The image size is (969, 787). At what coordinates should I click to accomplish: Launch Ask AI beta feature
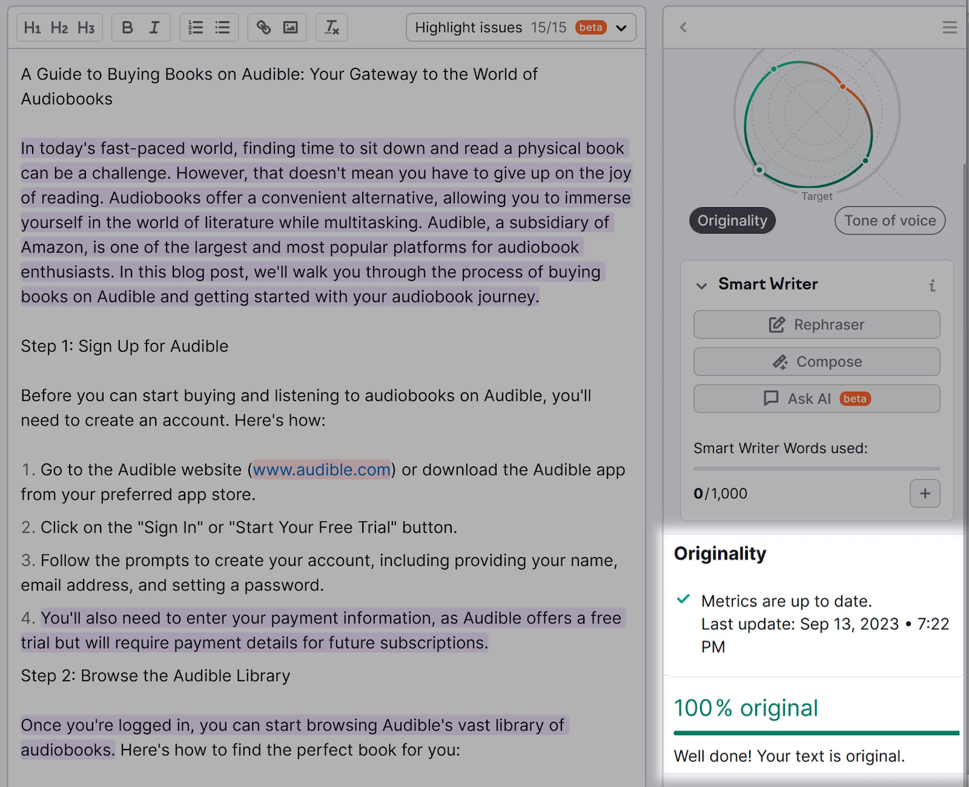point(816,399)
